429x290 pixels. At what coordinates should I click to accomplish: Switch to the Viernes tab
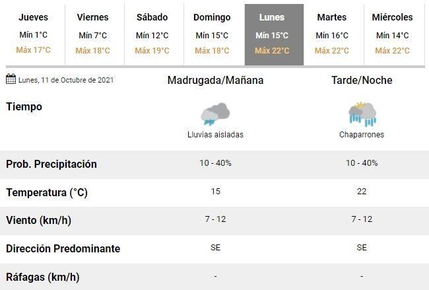tap(92, 34)
